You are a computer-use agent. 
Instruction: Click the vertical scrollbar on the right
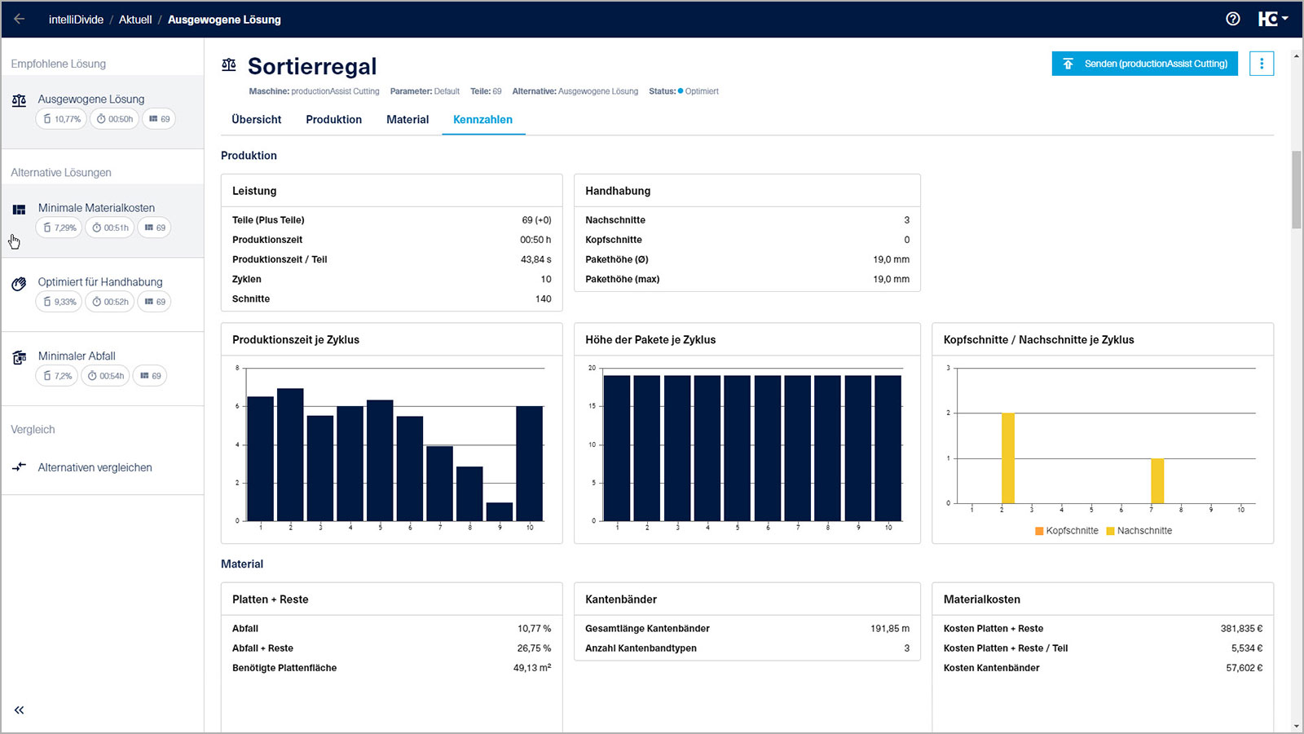coord(1297,189)
